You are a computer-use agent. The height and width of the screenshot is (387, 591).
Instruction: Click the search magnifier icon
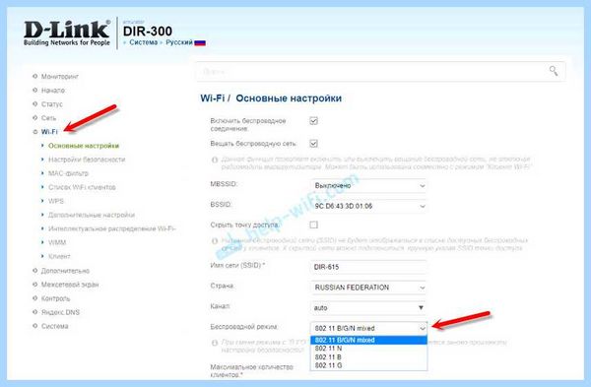pos(554,71)
